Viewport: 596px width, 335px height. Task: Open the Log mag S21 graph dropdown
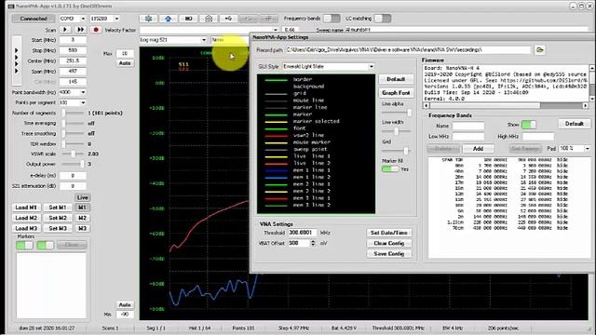click(173, 39)
